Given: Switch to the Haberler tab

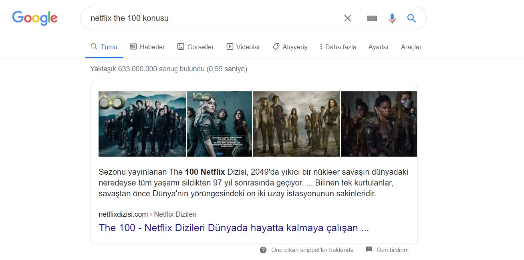Looking at the screenshot, I should coord(147,47).
